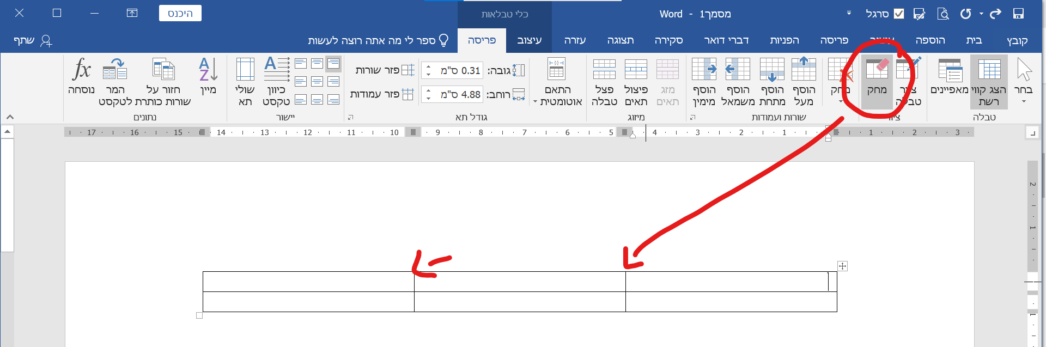
Task: Open Cell Margins (שולי תא)
Action: coord(245,82)
